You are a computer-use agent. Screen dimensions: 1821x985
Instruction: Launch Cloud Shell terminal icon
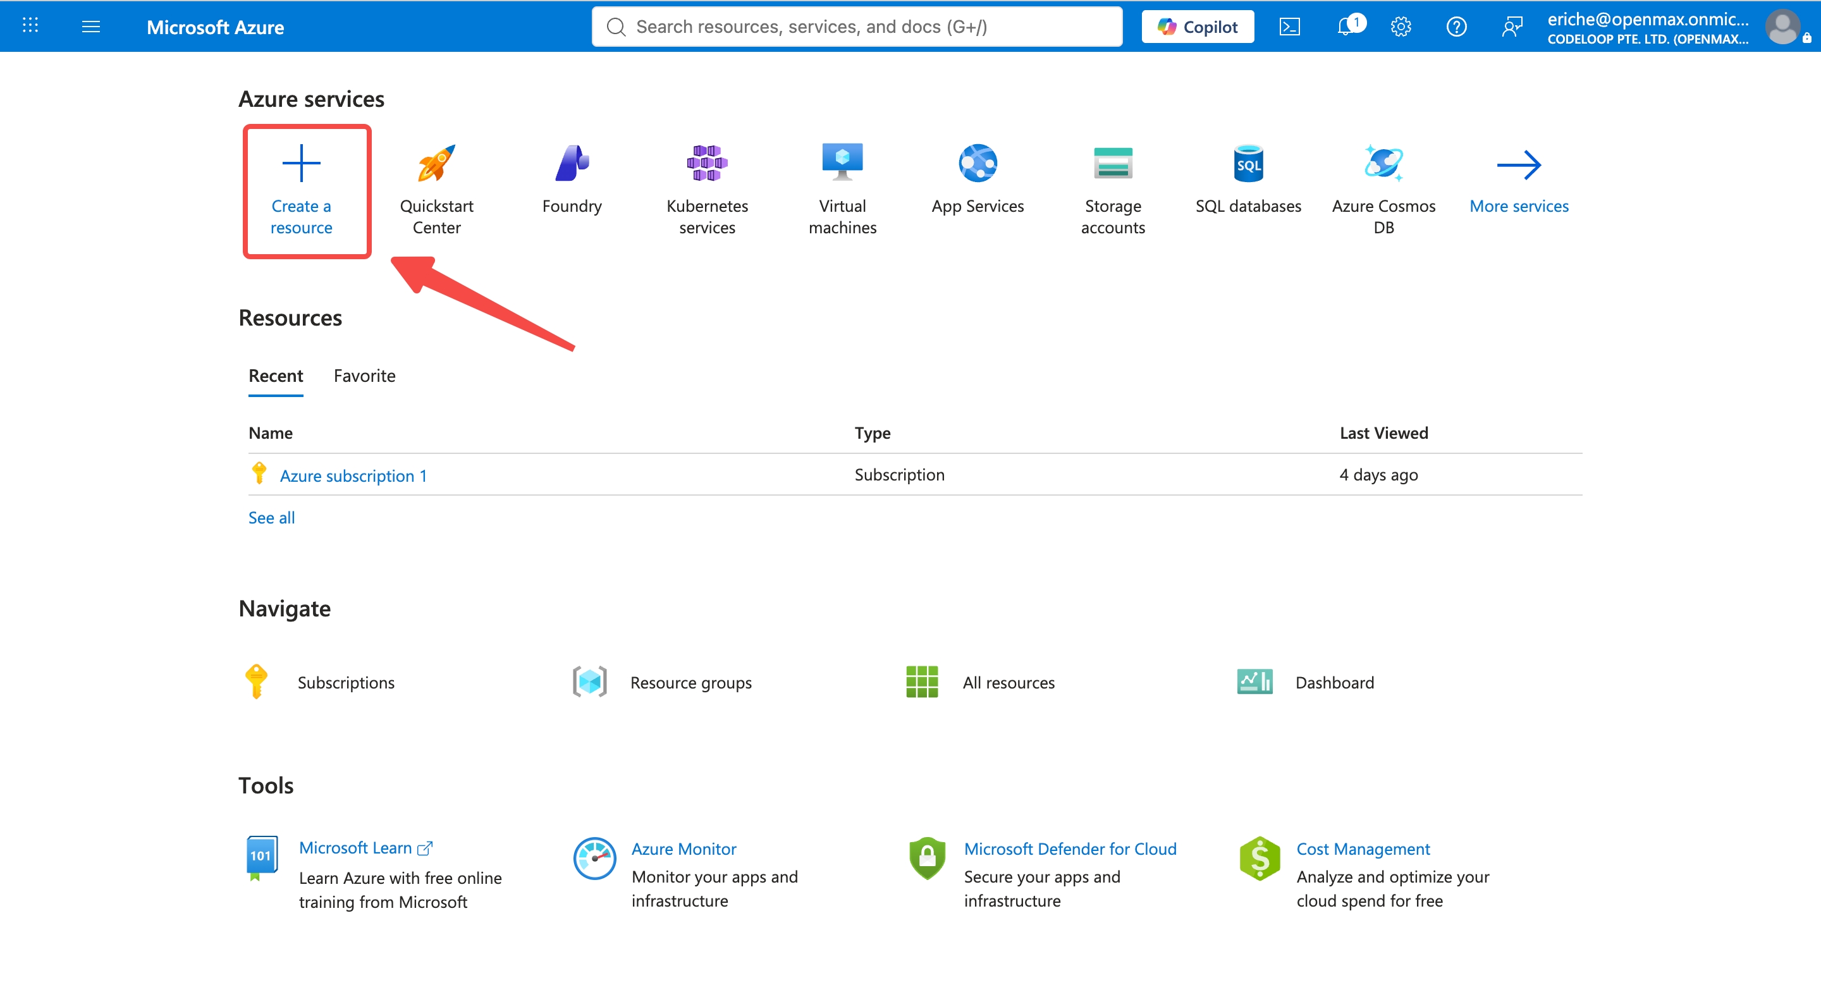pos(1289,27)
